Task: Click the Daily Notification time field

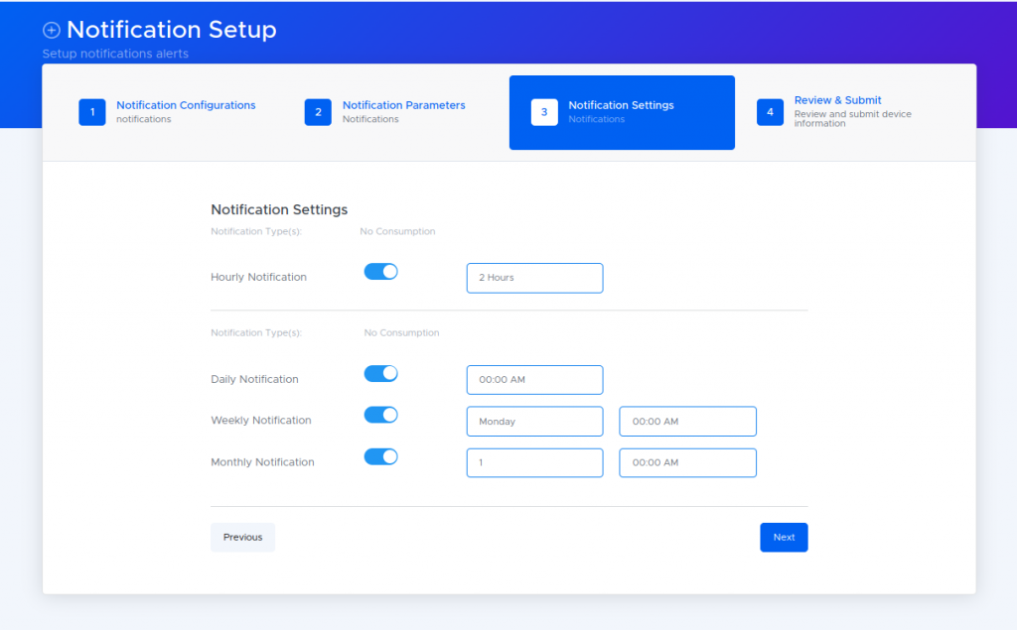Action: click(x=534, y=379)
